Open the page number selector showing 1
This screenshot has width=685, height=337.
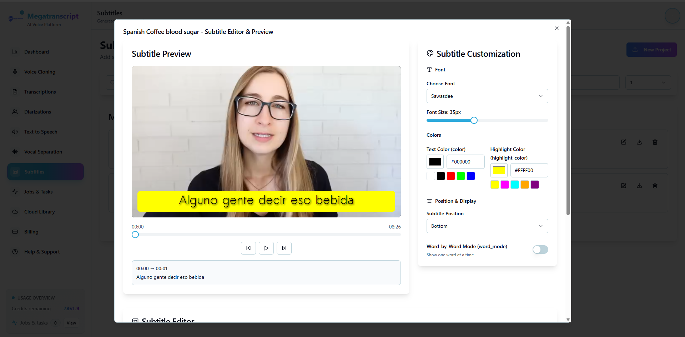(x=648, y=82)
